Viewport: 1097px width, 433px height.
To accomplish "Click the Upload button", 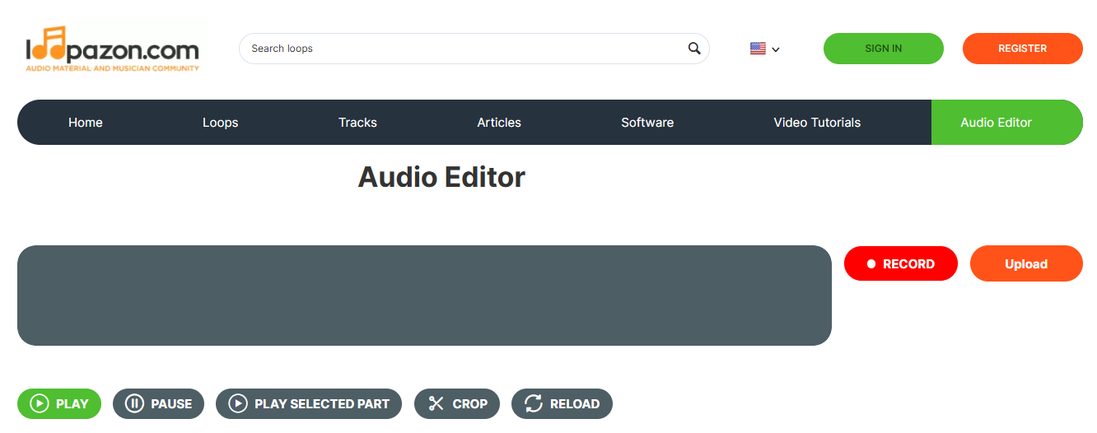I will [x=1026, y=263].
